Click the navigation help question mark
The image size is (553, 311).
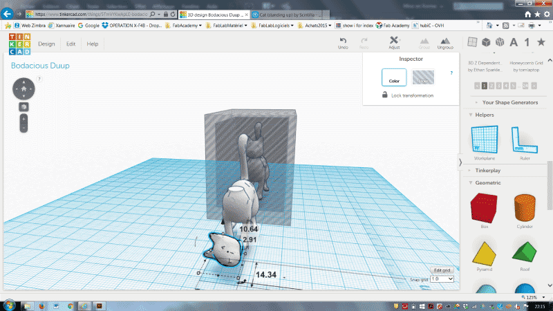tap(39, 79)
